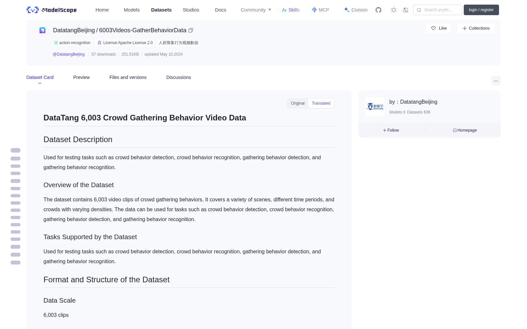This screenshot has height=329, width=527.
Task: Click the 'Dataset Description' heading
Action: tap(78, 139)
